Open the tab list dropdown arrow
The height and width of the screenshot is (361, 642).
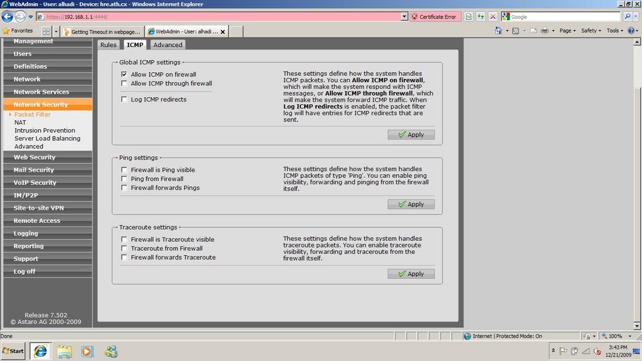coord(56,31)
